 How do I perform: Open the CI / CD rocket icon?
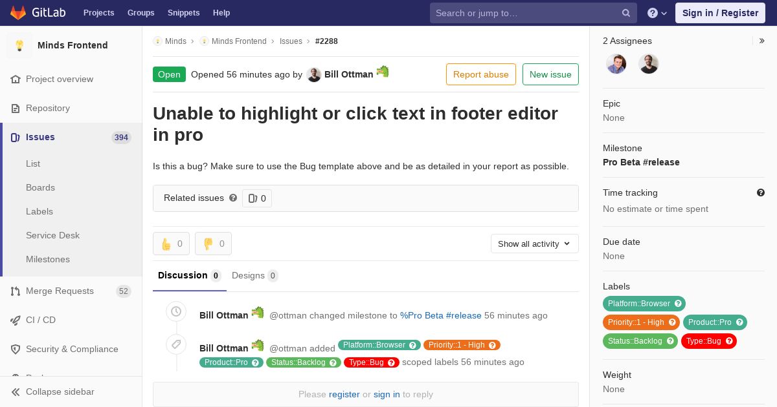[16, 320]
